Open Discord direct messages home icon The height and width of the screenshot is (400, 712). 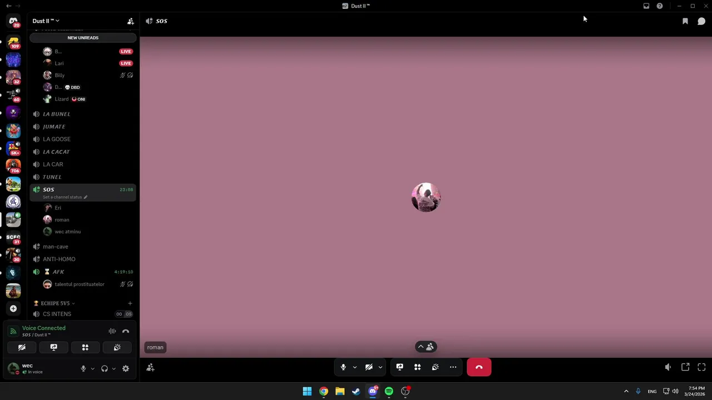[13, 21]
